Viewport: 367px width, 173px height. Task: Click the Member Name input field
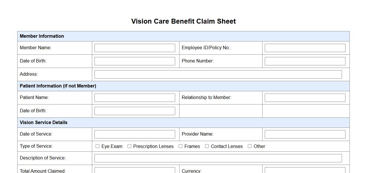pyautogui.click(x=135, y=48)
